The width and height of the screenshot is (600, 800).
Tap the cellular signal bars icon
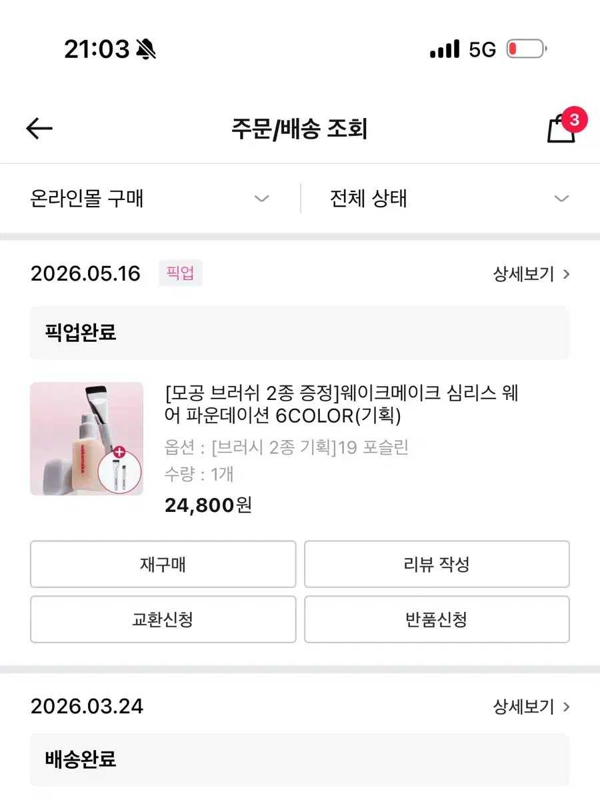click(x=445, y=49)
